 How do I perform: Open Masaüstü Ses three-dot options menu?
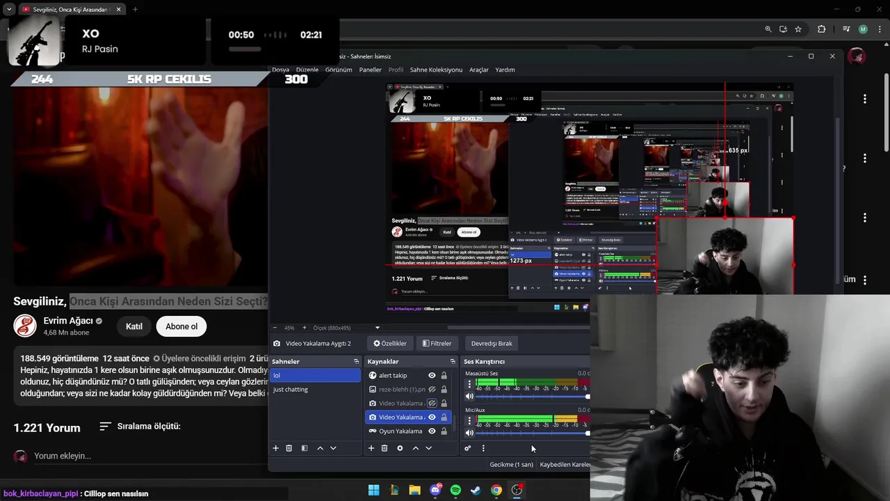pyautogui.click(x=469, y=383)
